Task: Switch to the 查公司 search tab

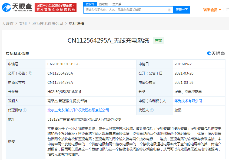Action: [x=90, y=4]
